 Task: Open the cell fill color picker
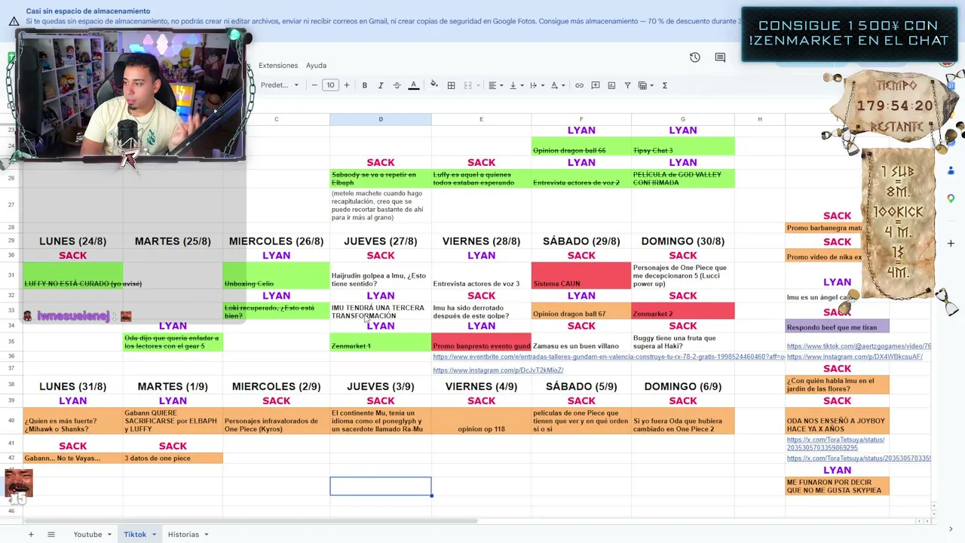(x=433, y=85)
